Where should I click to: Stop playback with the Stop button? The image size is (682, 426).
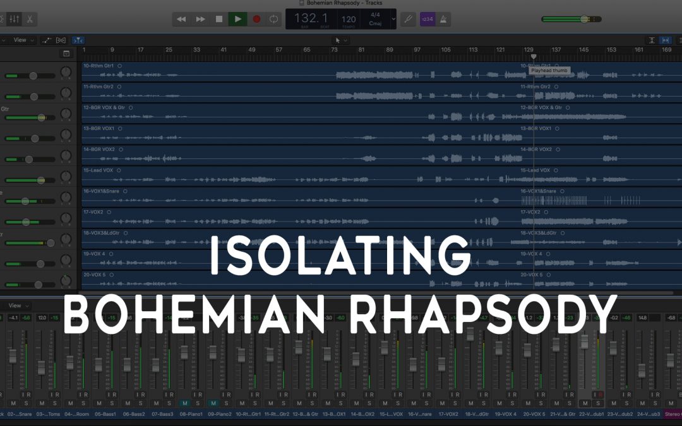tap(218, 19)
